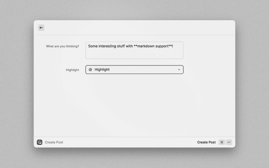
Task: Click the 'What are you thinking?' field label
Action: click(62, 46)
